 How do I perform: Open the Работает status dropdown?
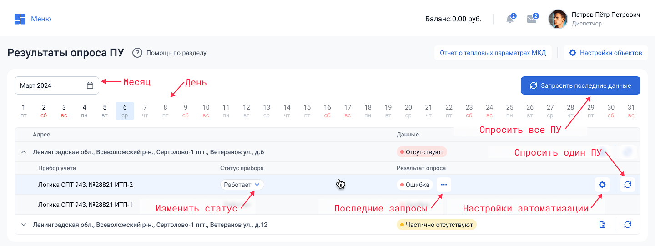(x=242, y=185)
